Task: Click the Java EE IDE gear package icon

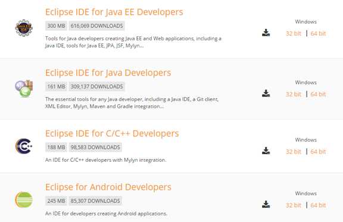Action: (x=24, y=28)
